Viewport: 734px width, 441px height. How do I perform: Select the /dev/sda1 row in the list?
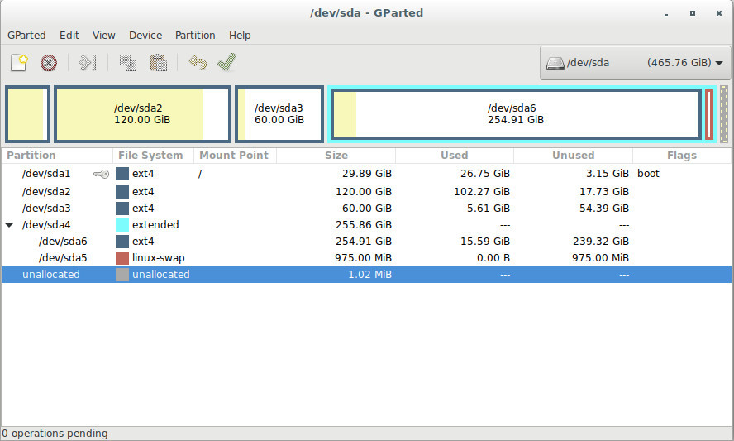pos(366,174)
